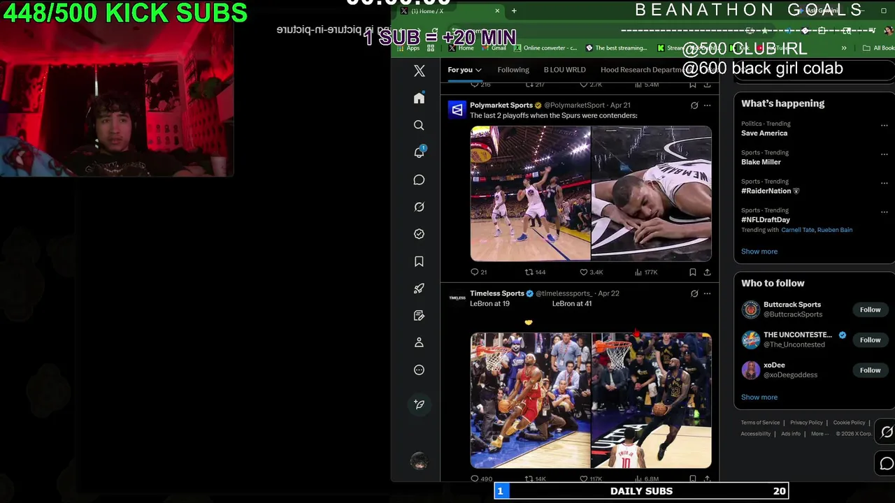895x503 pixels.
Task: Open the Apr 22 post timestamp
Action: (x=609, y=293)
